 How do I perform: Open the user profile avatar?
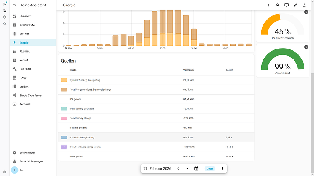coord(15,170)
